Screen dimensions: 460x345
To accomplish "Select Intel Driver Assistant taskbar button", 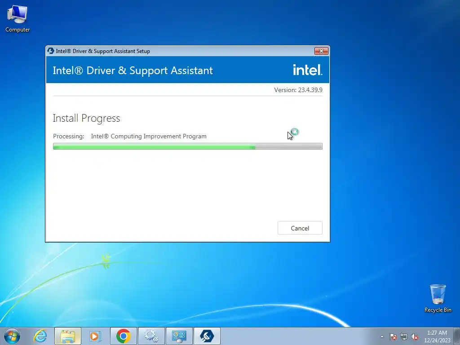I will (x=207, y=336).
